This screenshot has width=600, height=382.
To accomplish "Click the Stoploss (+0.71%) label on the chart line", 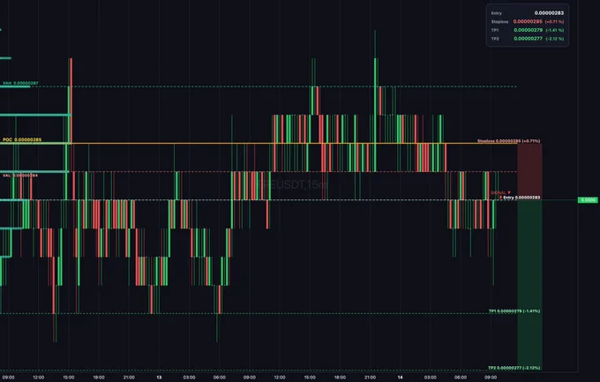I will [508, 141].
